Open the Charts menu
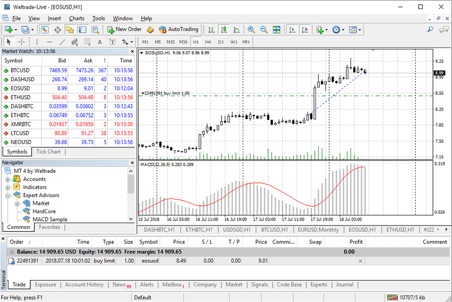The height and width of the screenshot is (302, 452). click(76, 18)
